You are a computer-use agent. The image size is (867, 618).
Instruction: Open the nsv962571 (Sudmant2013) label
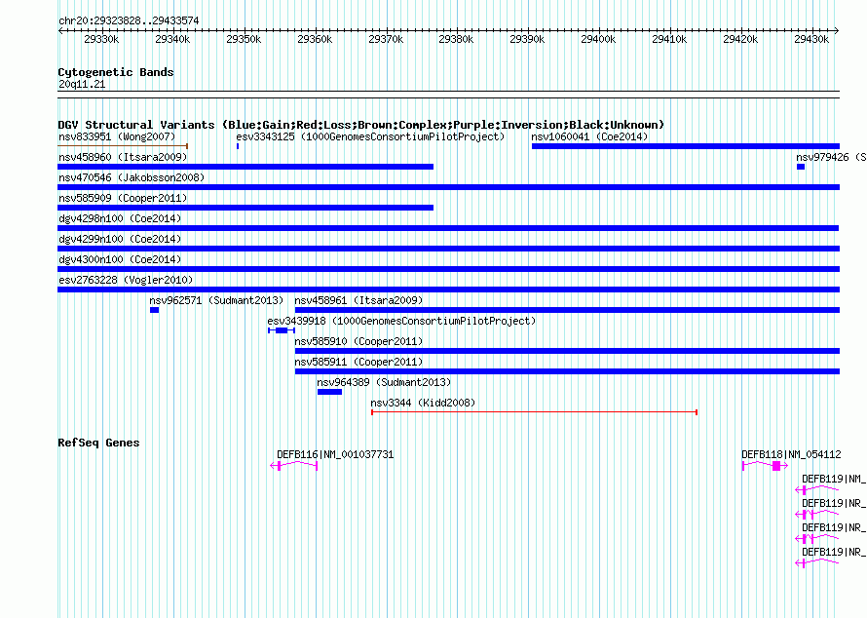coord(216,300)
